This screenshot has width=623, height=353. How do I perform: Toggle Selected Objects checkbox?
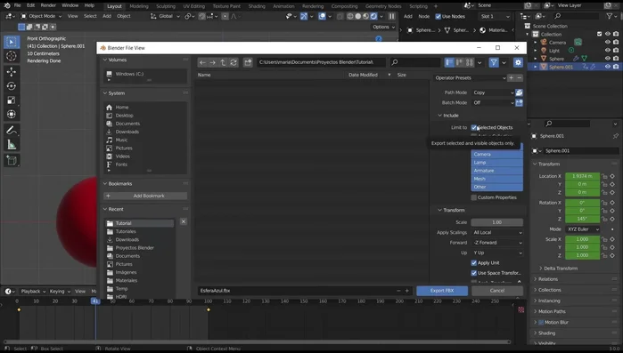point(473,127)
